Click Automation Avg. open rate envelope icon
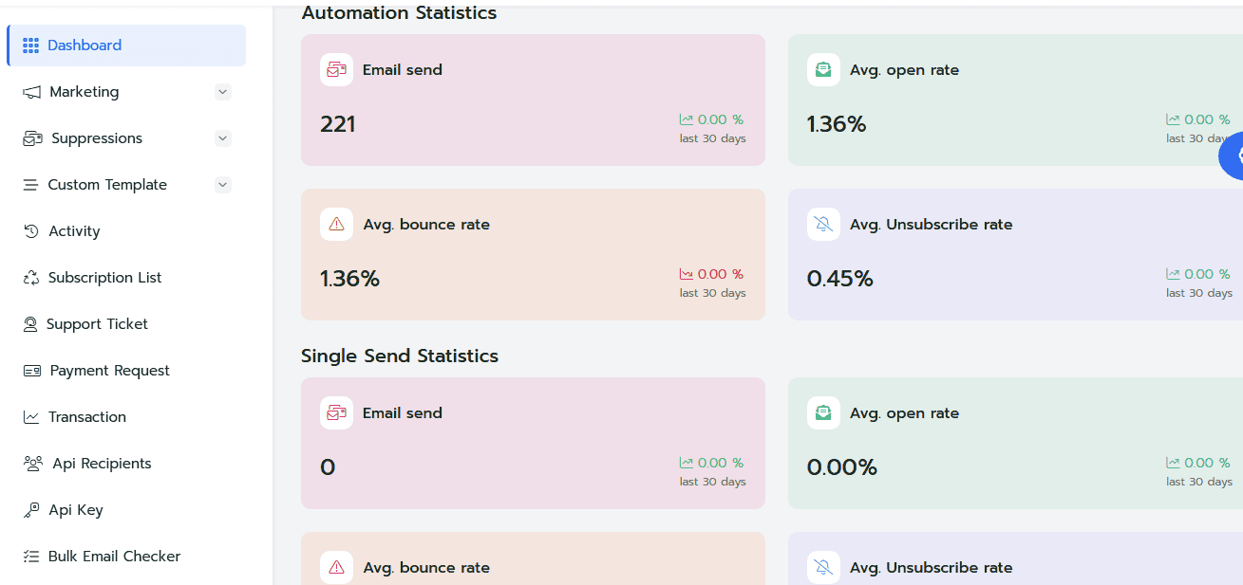This screenshot has width=1243, height=585. 823,70
